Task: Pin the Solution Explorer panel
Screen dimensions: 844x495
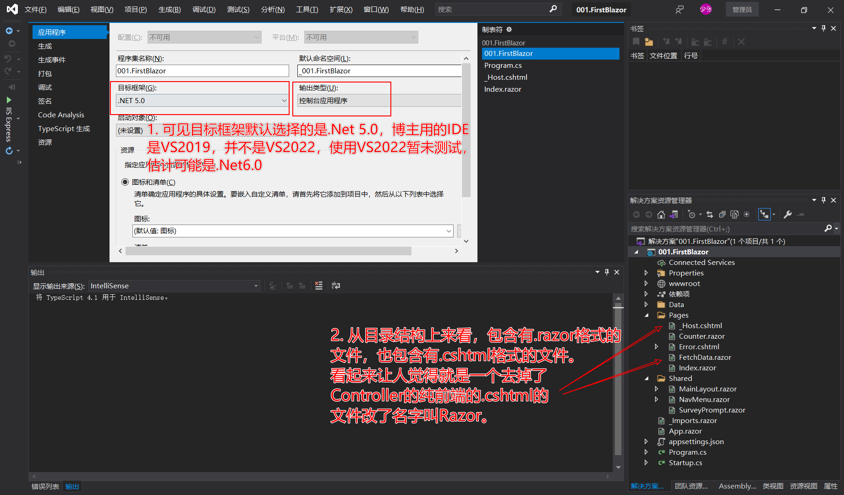Action: click(x=823, y=200)
